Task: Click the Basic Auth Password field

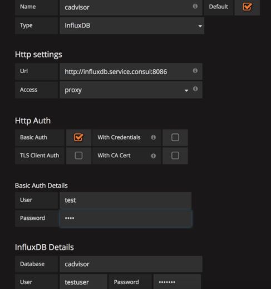Action: coord(126,218)
